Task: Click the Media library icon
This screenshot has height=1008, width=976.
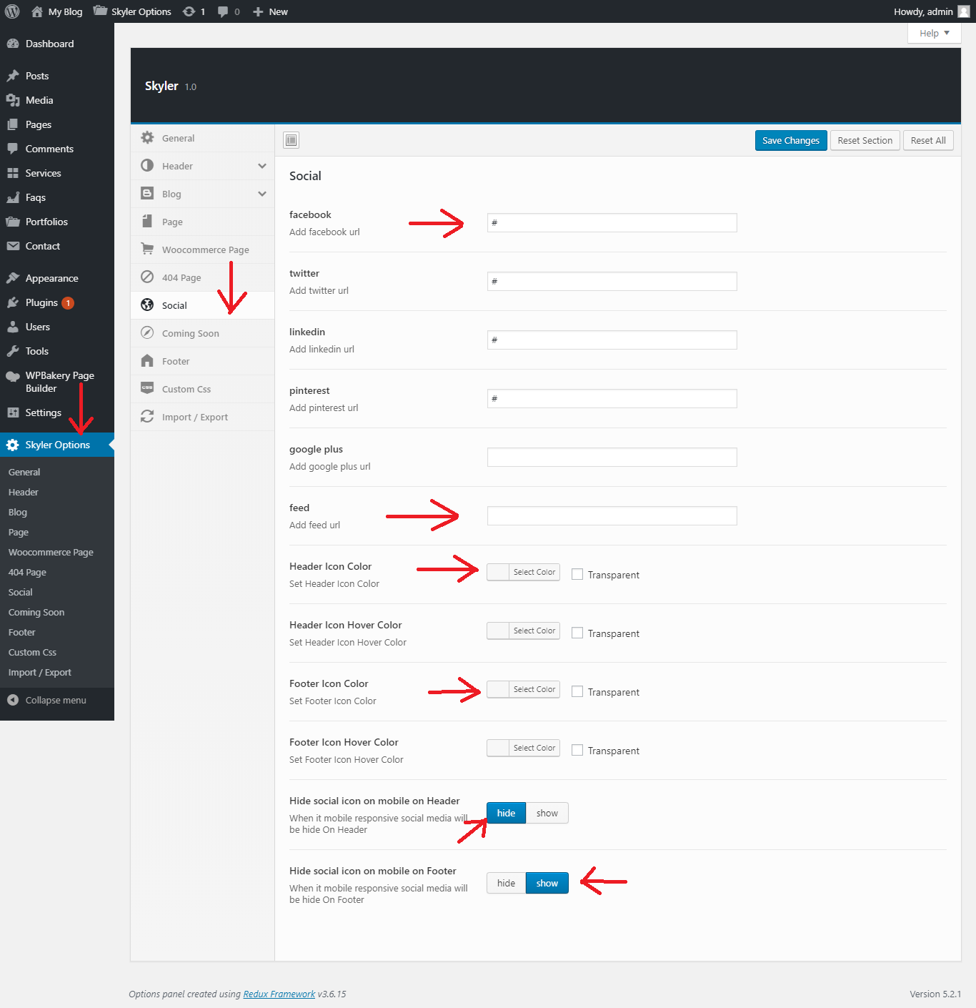Action: (x=13, y=100)
